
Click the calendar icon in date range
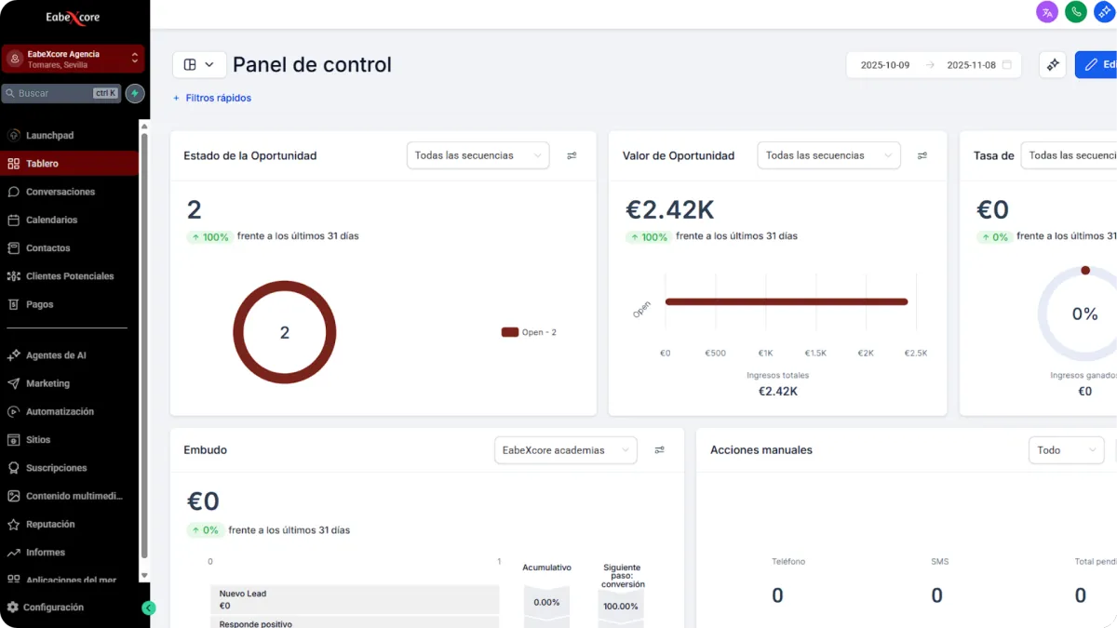click(x=1006, y=65)
